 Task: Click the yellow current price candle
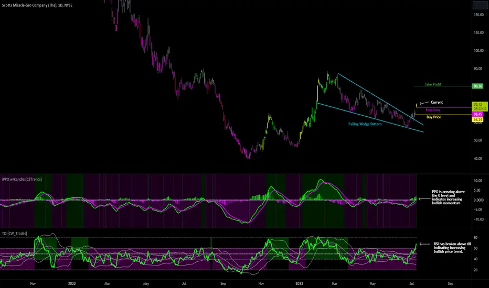(417, 105)
